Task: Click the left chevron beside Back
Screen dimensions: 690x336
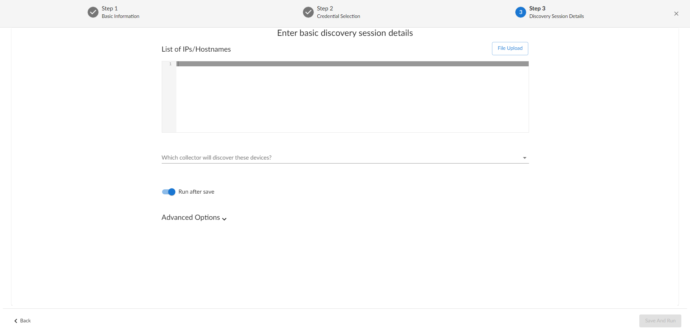Action: pyautogui.click(x=16, y=321)
